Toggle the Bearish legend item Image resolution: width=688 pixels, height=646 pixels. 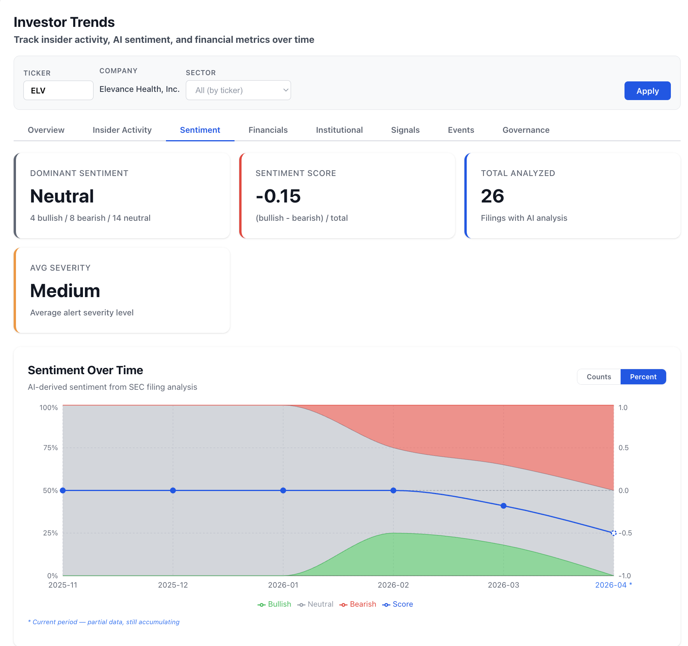tap(357, 604)
